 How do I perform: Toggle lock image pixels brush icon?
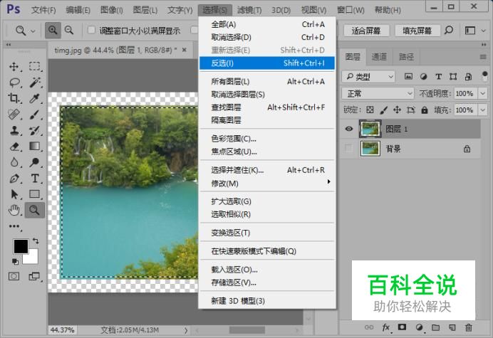pyautogui.click(x=383, y=110)
